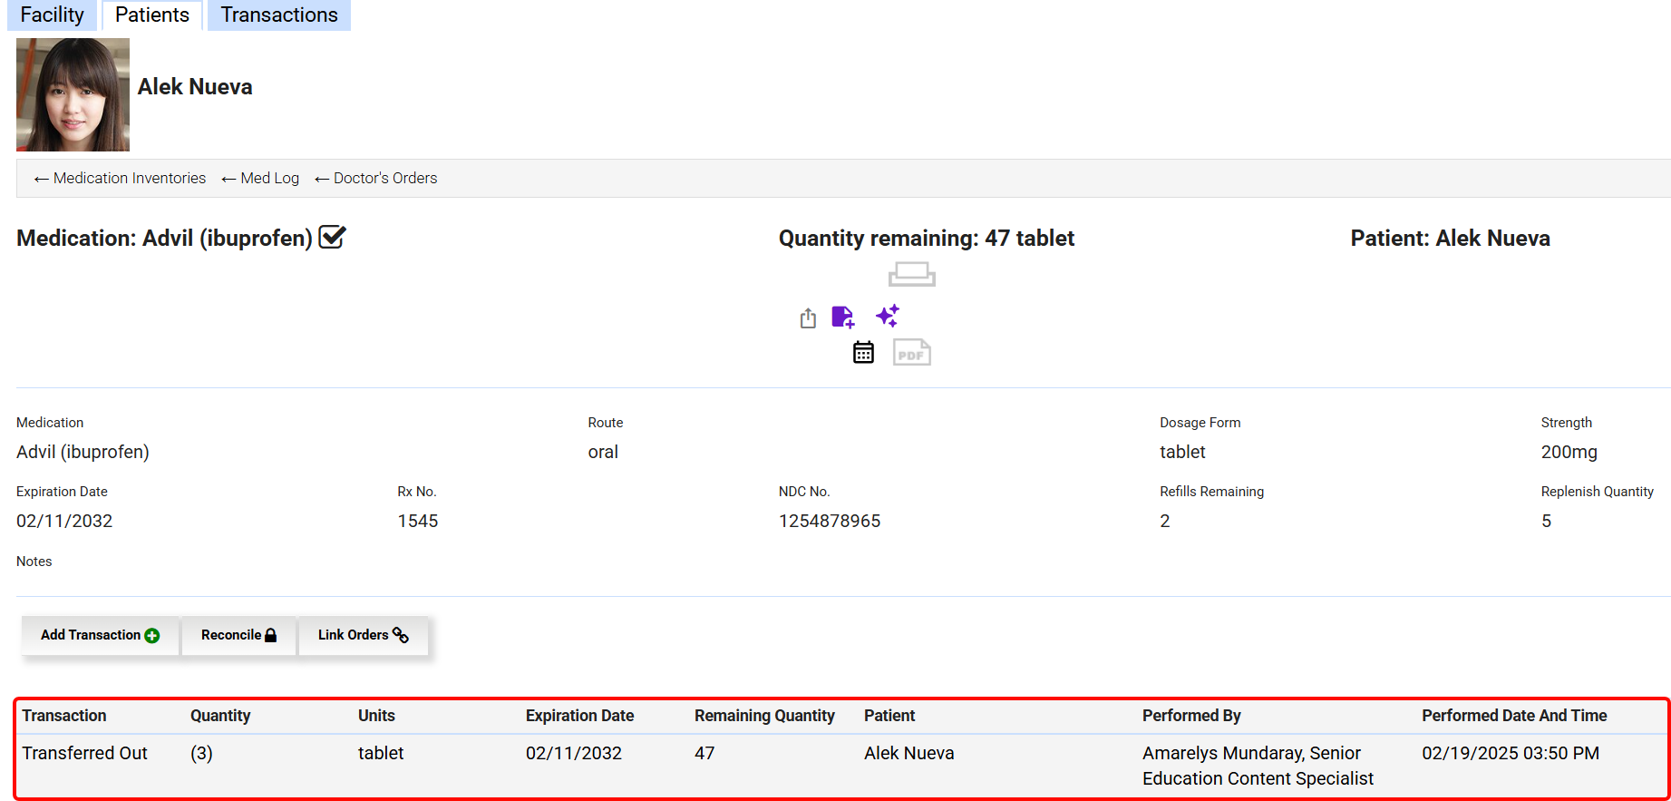
Task: Select the Transferred Out transaction row
Action: pyautogui.click(x=84, y=753)
